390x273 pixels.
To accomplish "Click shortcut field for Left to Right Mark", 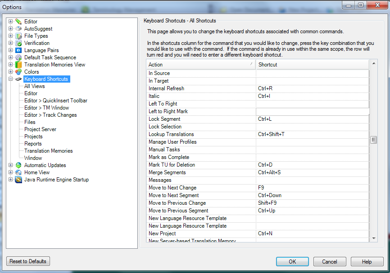I will pyautogui.click(x=312, y=111).
